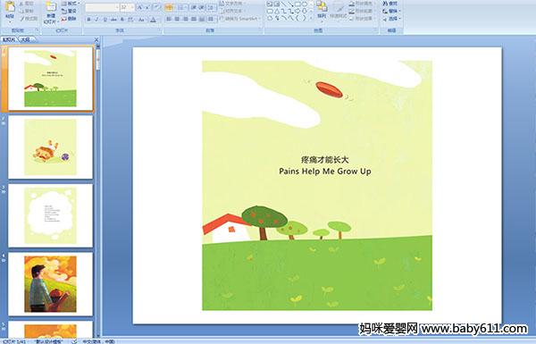The width and height of the screenshot is (536, 344).
Task: Select the slide 4 thumbnail with father
Action: click(x=50, y=284)
